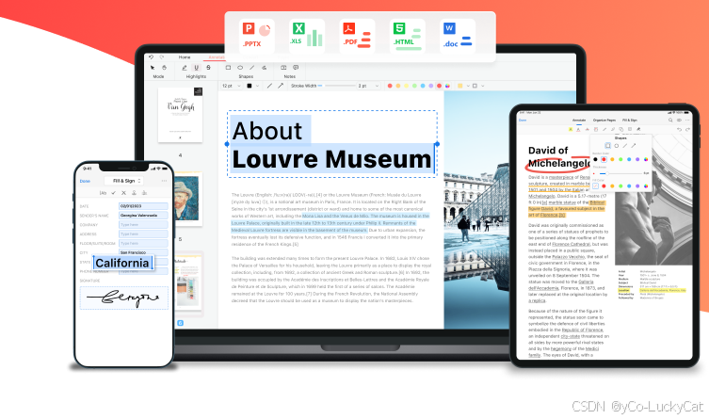Click the .XLS format icon
709x419 pixels.
pos(307,36)
